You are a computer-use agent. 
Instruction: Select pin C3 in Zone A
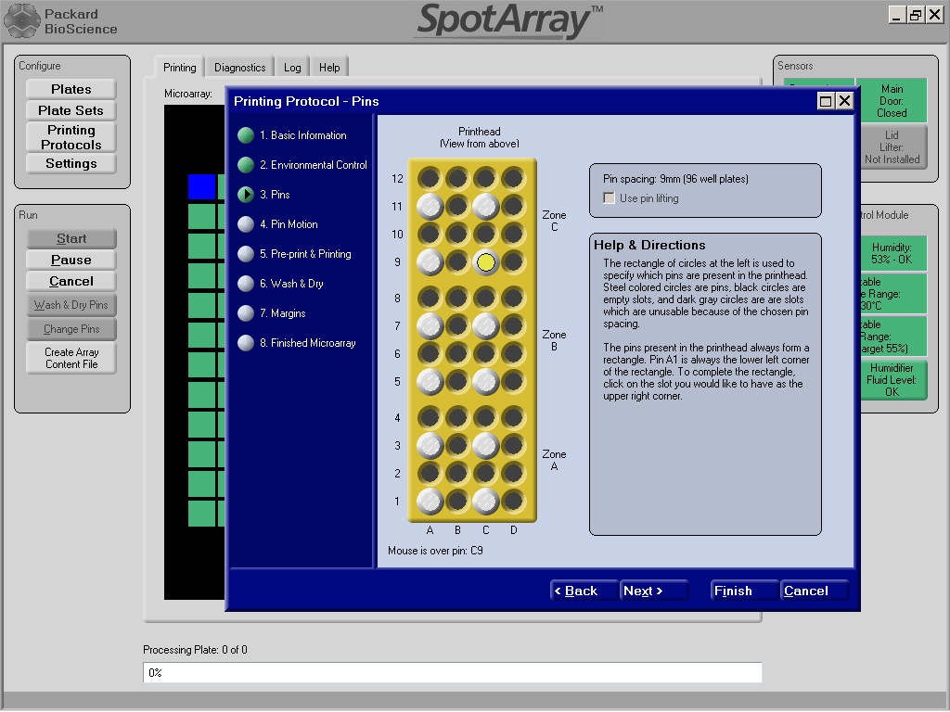click(486, 446)
